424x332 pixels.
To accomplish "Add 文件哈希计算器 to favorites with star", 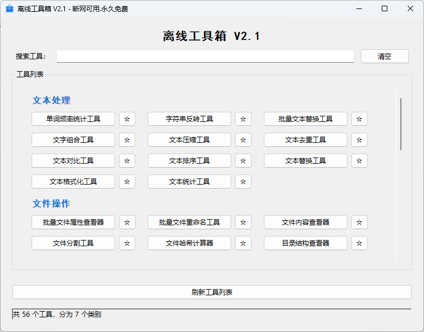I will [x=243, y=243].
